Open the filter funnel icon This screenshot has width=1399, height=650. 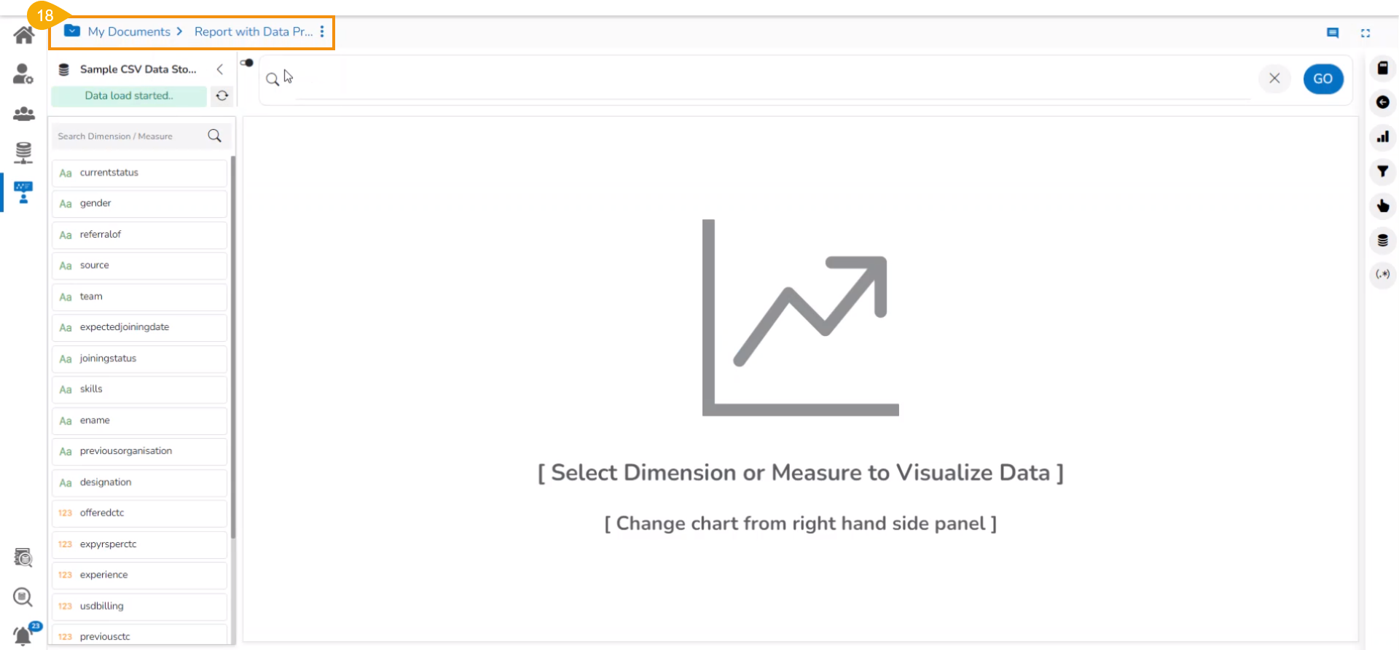pyautogui.click(x=1382, y=171)
